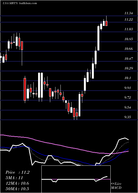Click the 12MA : 10.6 readout
The width and height of the screenshot is (138, 193).
(17, 183)
